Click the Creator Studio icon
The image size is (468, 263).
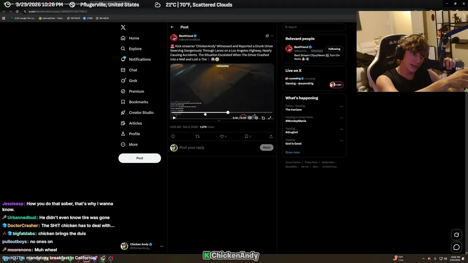[x=123, y=113]
